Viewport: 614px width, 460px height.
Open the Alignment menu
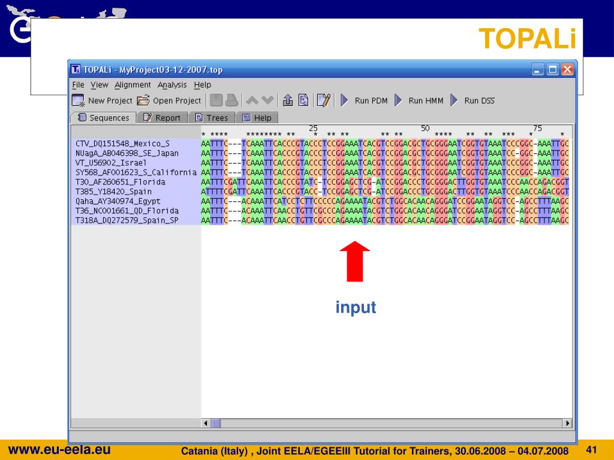pyautogui.click(x=133, y=85)
